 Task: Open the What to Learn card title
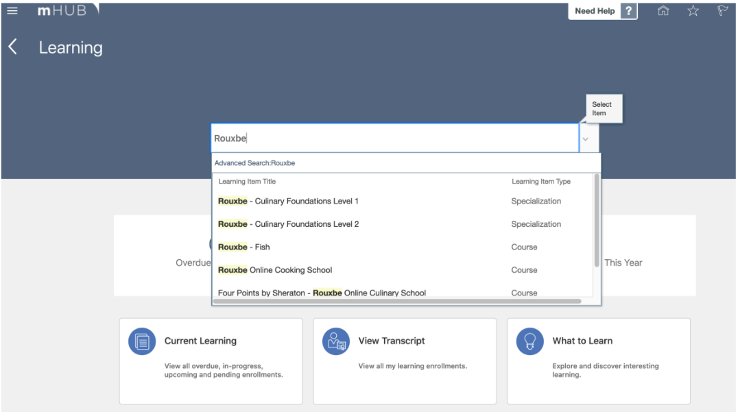582,341
